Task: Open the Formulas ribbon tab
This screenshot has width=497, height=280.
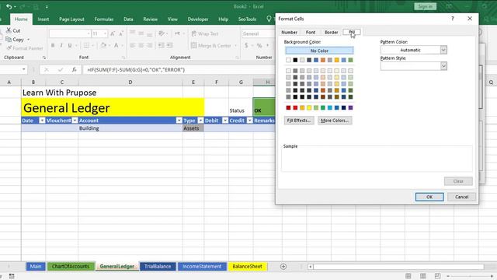Action: pyautogui.click(x=103, y=19)
